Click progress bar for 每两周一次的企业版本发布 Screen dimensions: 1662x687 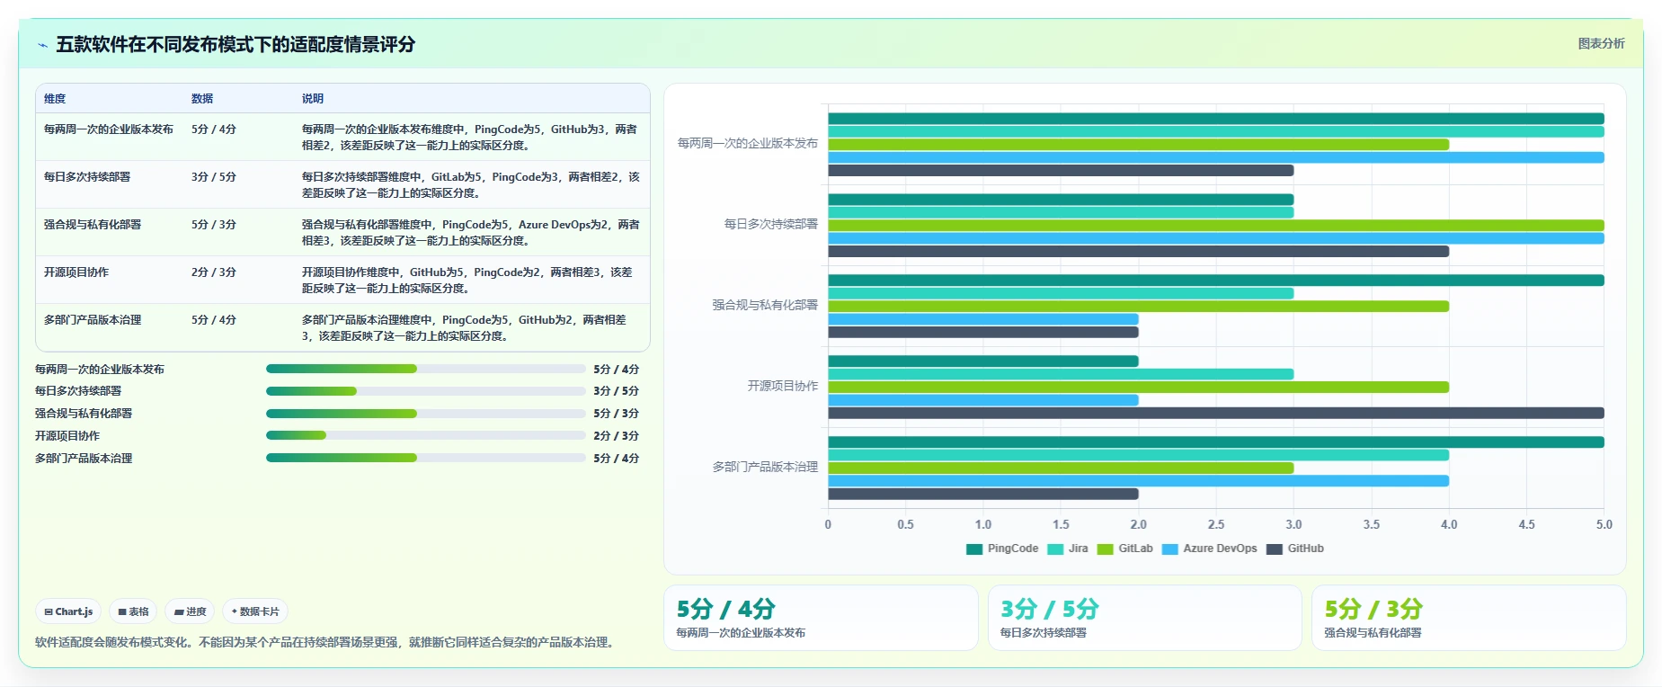[425, 369]
